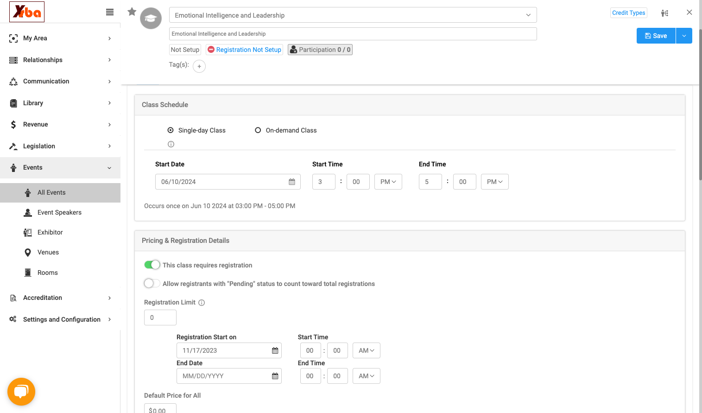The width and height of the screenshot is (702, 413).
Task: Click the Save button
Action: [x=656, y=36]
